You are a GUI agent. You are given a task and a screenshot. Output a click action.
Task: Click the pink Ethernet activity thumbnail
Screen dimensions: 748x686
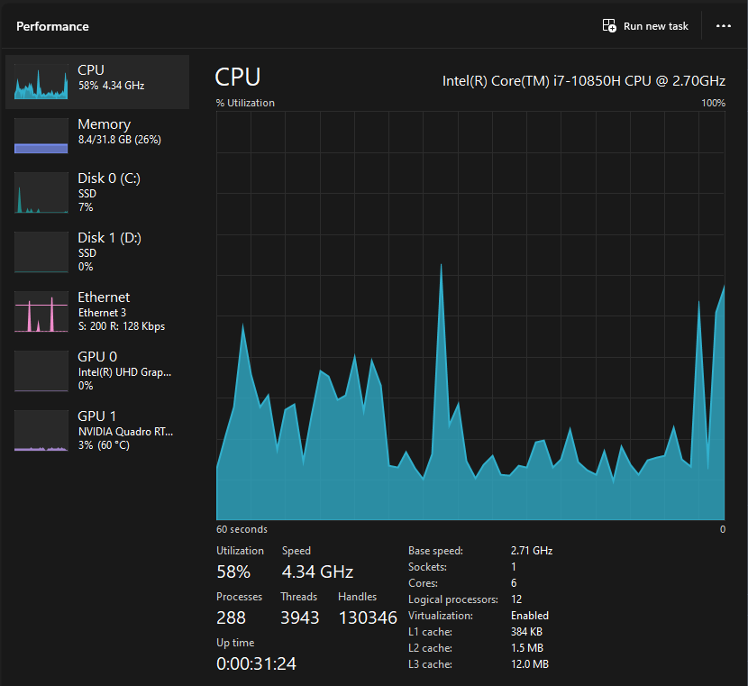(41, 312)
